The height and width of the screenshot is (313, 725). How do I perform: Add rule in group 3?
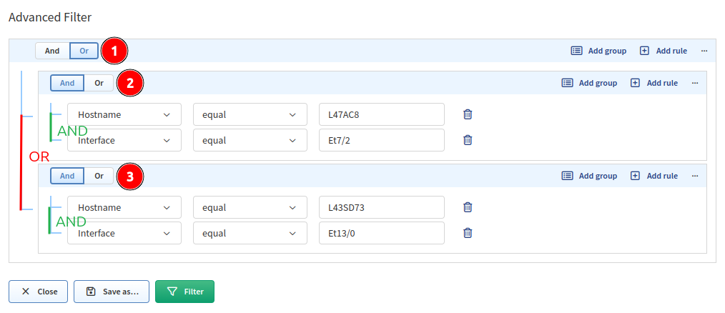(654, 176)
